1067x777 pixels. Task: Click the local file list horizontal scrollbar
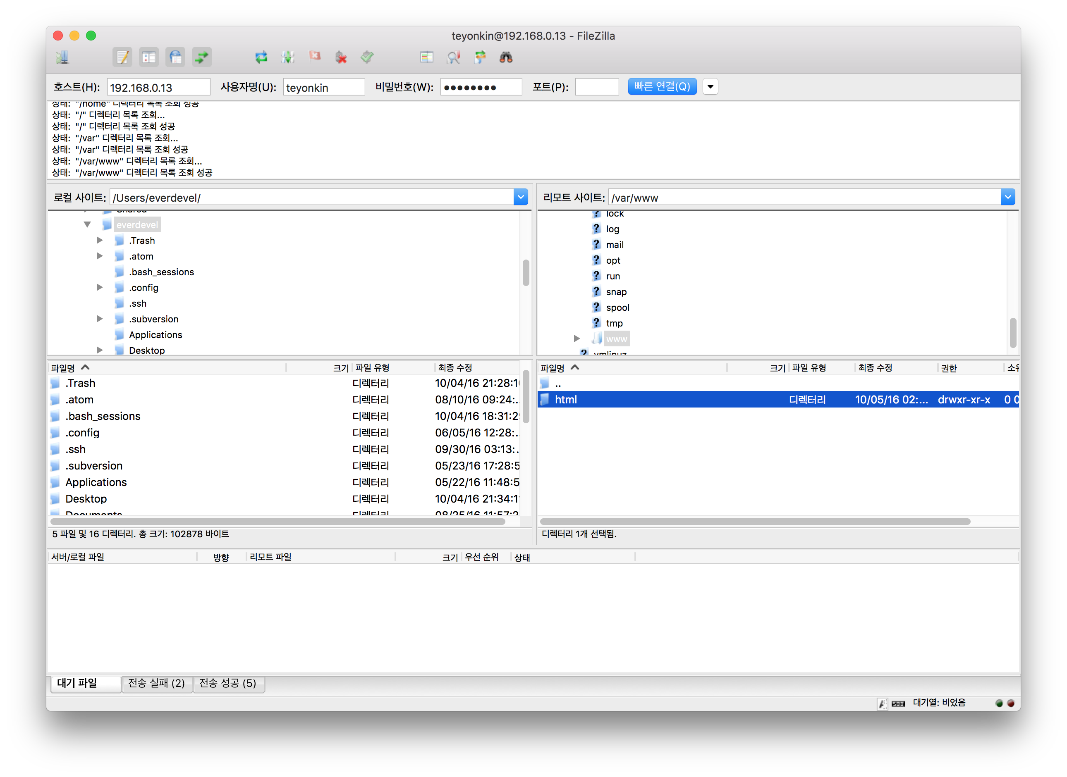point(278,522)
